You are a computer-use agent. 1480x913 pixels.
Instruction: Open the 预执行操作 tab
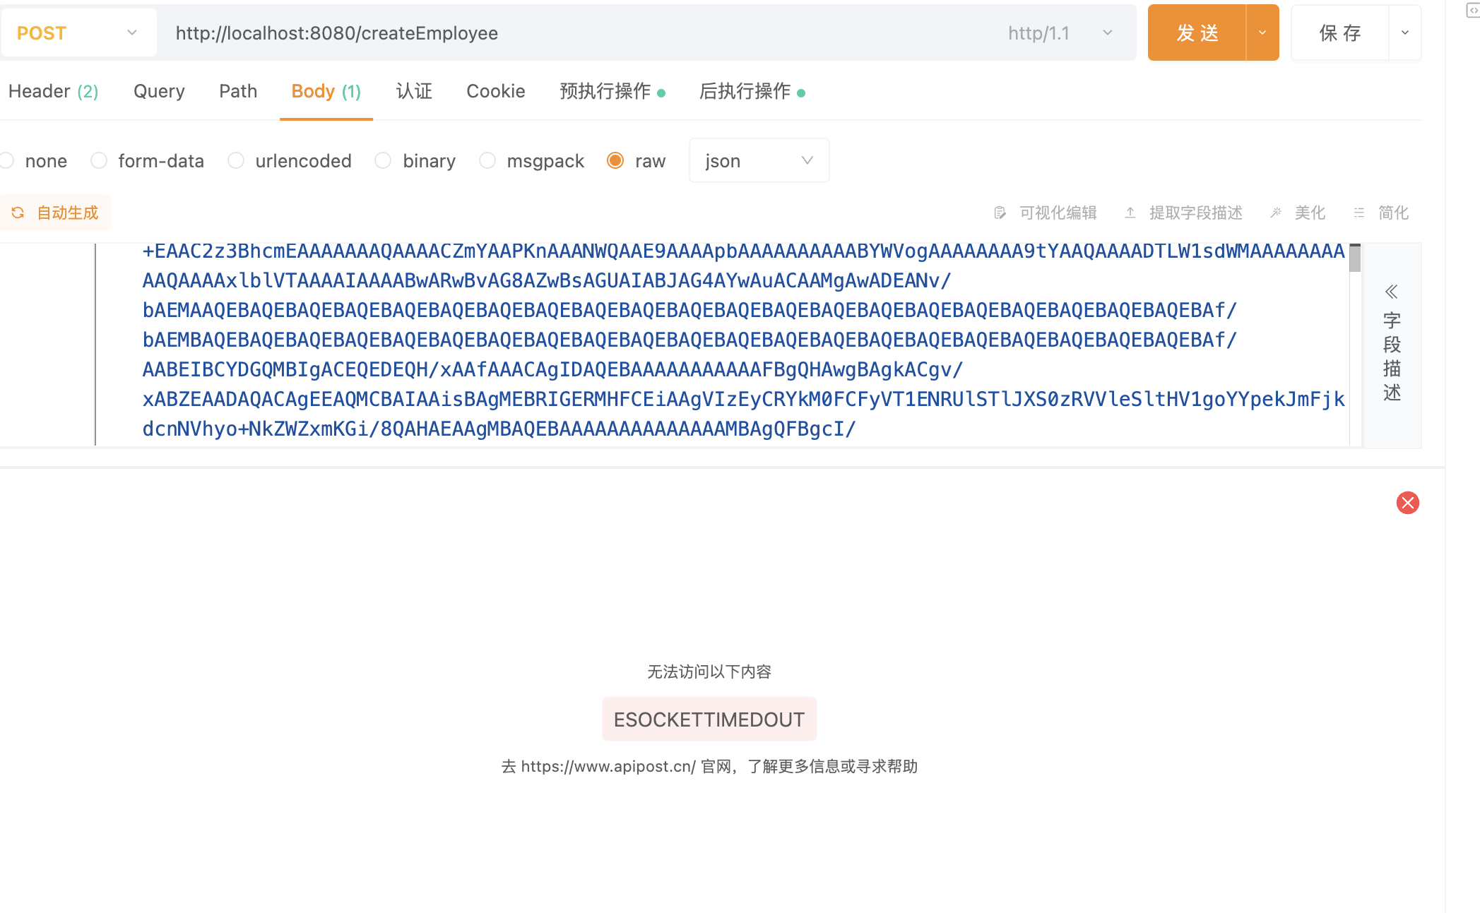[612, 91]
